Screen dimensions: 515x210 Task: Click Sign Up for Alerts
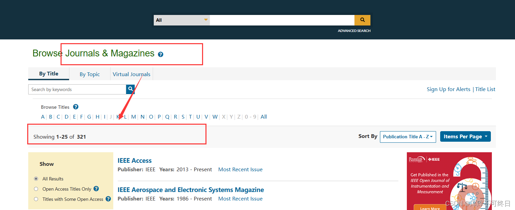click(x=448, y=89)
